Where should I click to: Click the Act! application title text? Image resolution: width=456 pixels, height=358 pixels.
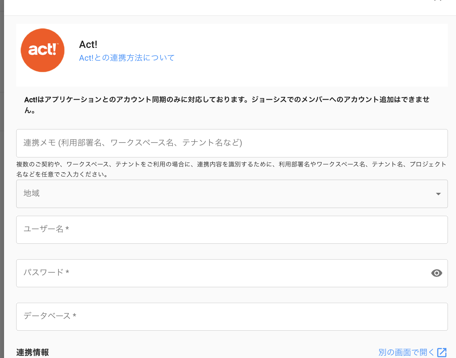[x=88, y=44]
